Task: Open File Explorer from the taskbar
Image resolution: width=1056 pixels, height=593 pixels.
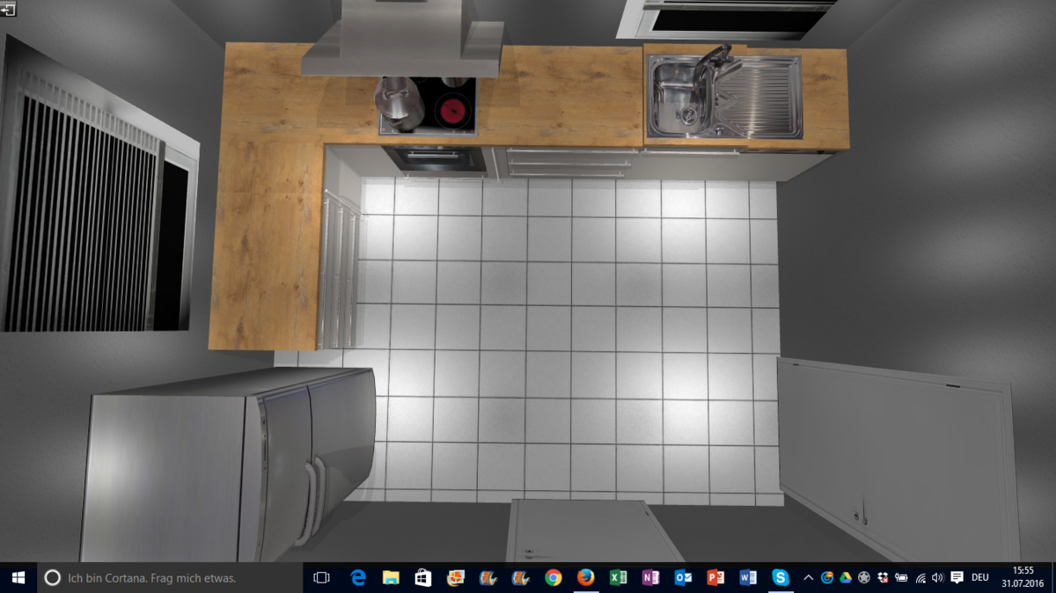Action: (391, 578)
